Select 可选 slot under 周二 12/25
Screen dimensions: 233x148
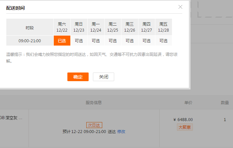(x=113, y=41)
